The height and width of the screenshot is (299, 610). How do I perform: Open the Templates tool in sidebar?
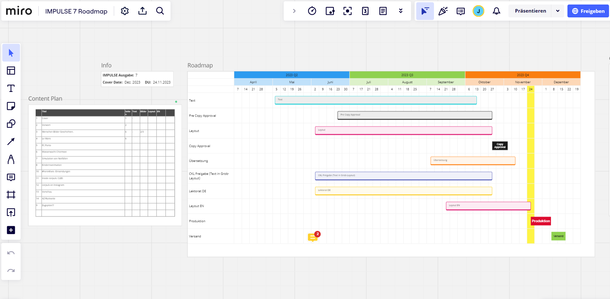click(x=11, y=71)
